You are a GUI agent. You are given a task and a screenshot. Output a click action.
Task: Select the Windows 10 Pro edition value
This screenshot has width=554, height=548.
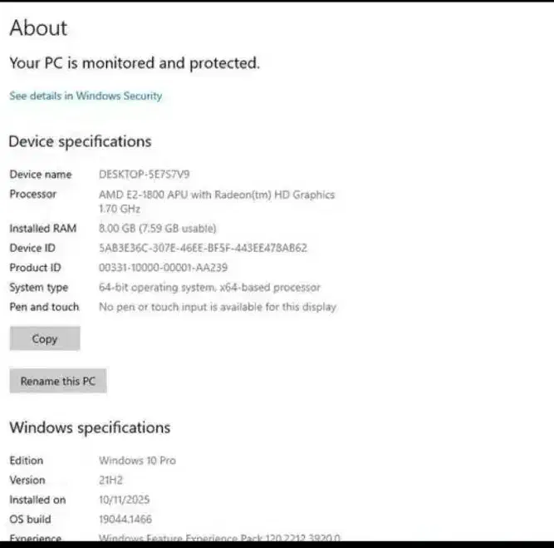137,461
